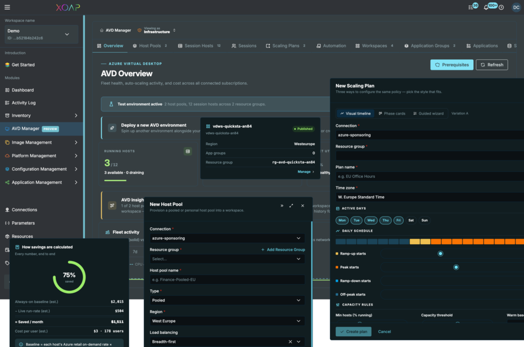The width and height of the screenshot is (524, 347).
Task: Click the XOAP logo
Action: tap(68, 7)
